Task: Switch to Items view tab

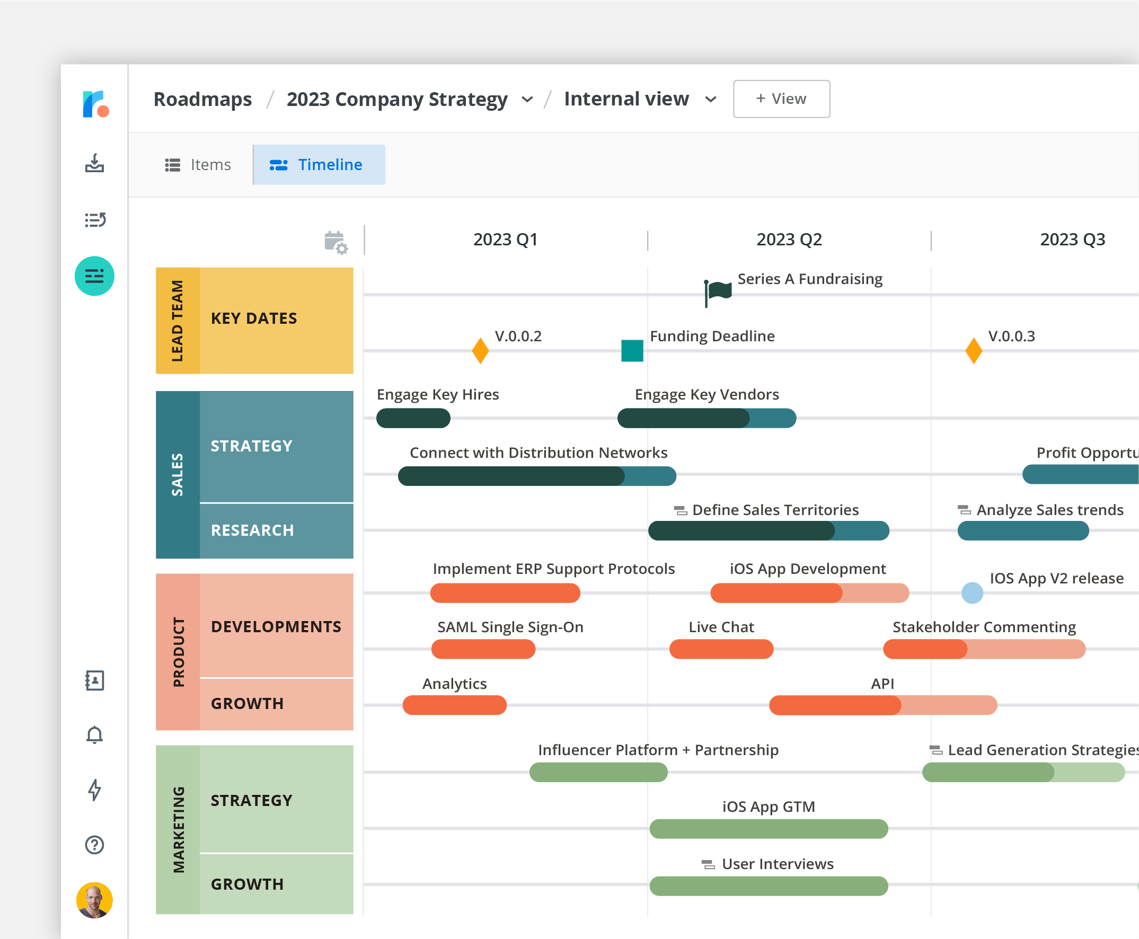Action: tap(200, 165)
